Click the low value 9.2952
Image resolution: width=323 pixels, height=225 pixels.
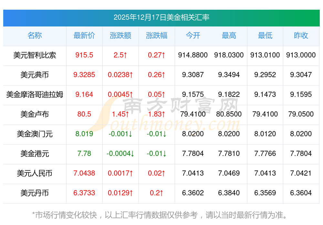click(265, 75)
